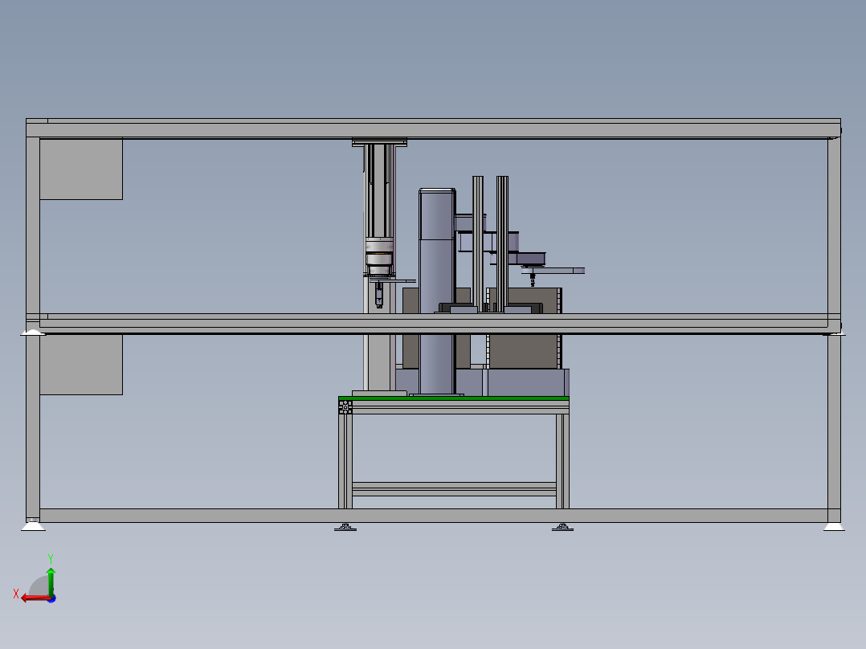
Task: Select the top horizontal frame beam
Action: (433, 129)
